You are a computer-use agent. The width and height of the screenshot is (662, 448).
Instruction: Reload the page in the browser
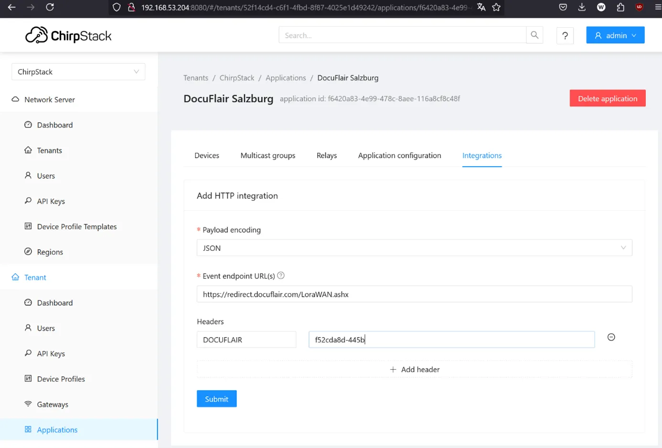[50, 7]
